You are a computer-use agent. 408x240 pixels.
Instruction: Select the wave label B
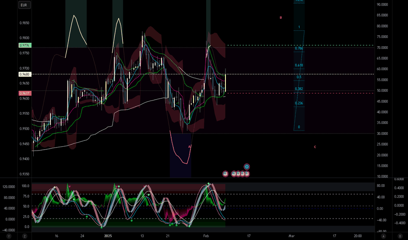click(281, 17)
